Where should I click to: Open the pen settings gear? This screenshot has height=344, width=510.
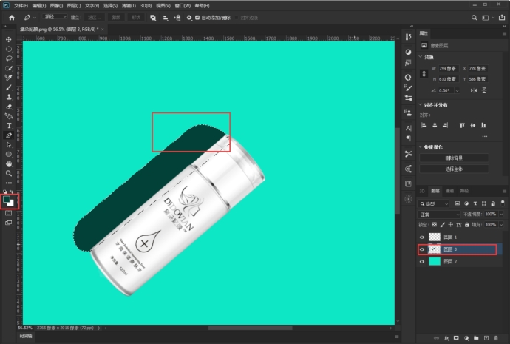[189, 18]
